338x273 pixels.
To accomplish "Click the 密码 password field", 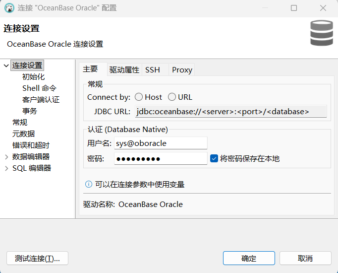I will 161,159.
